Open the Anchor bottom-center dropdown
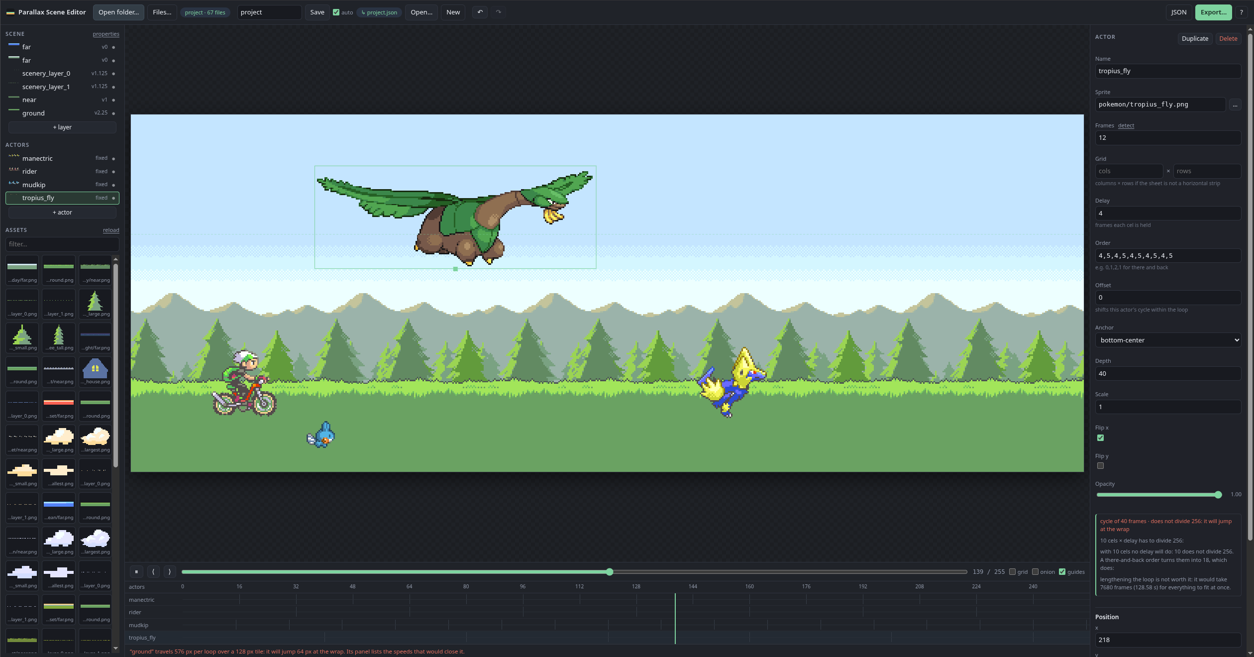Image resolution: width=1254 pixels, height=657 pixels. [1168, 340]
